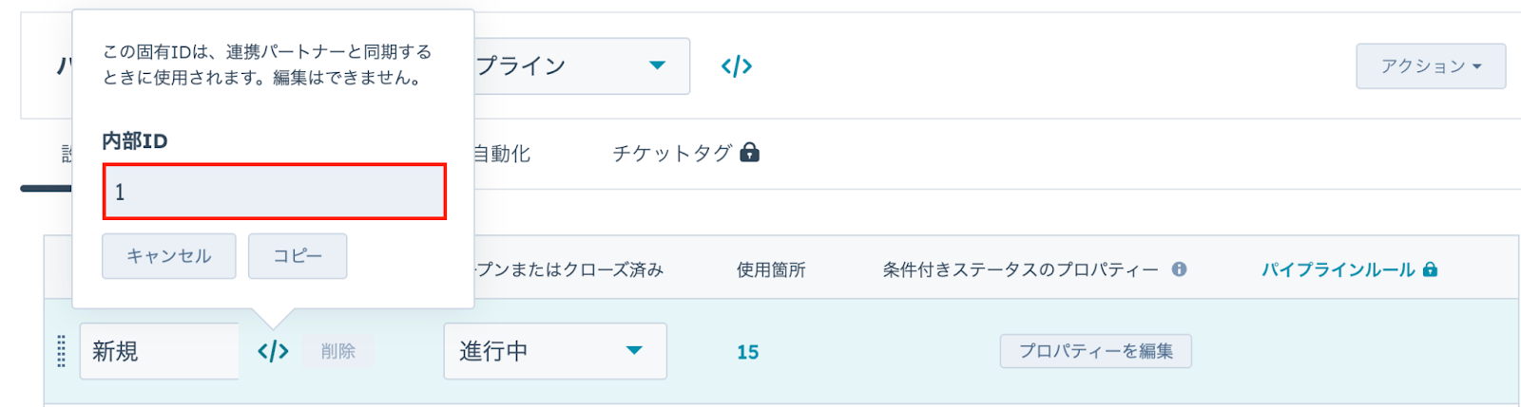The image size is (1521, 407).
Task: Click the 新規 stage name field
Action: coord(159,351)
